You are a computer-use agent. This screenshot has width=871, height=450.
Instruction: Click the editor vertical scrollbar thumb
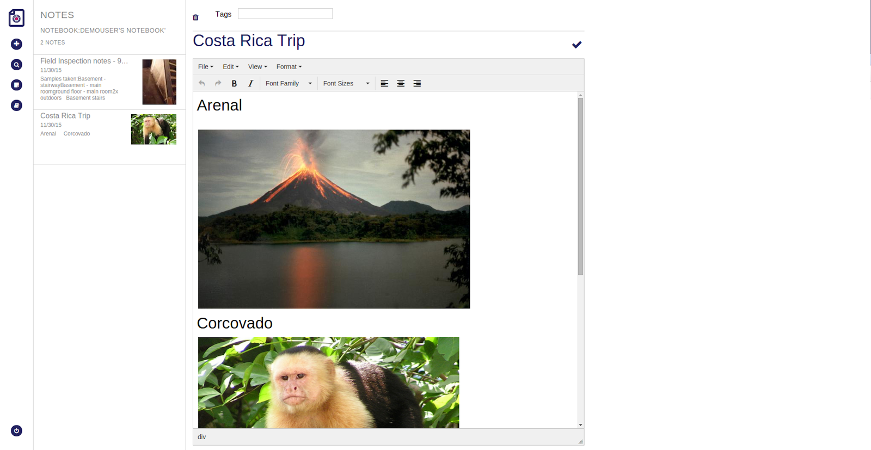pyautogui.click(x=580, y=187)
